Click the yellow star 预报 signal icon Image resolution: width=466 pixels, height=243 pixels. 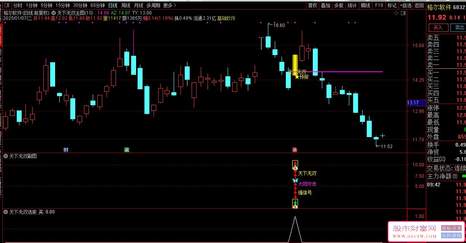(297, 77)
